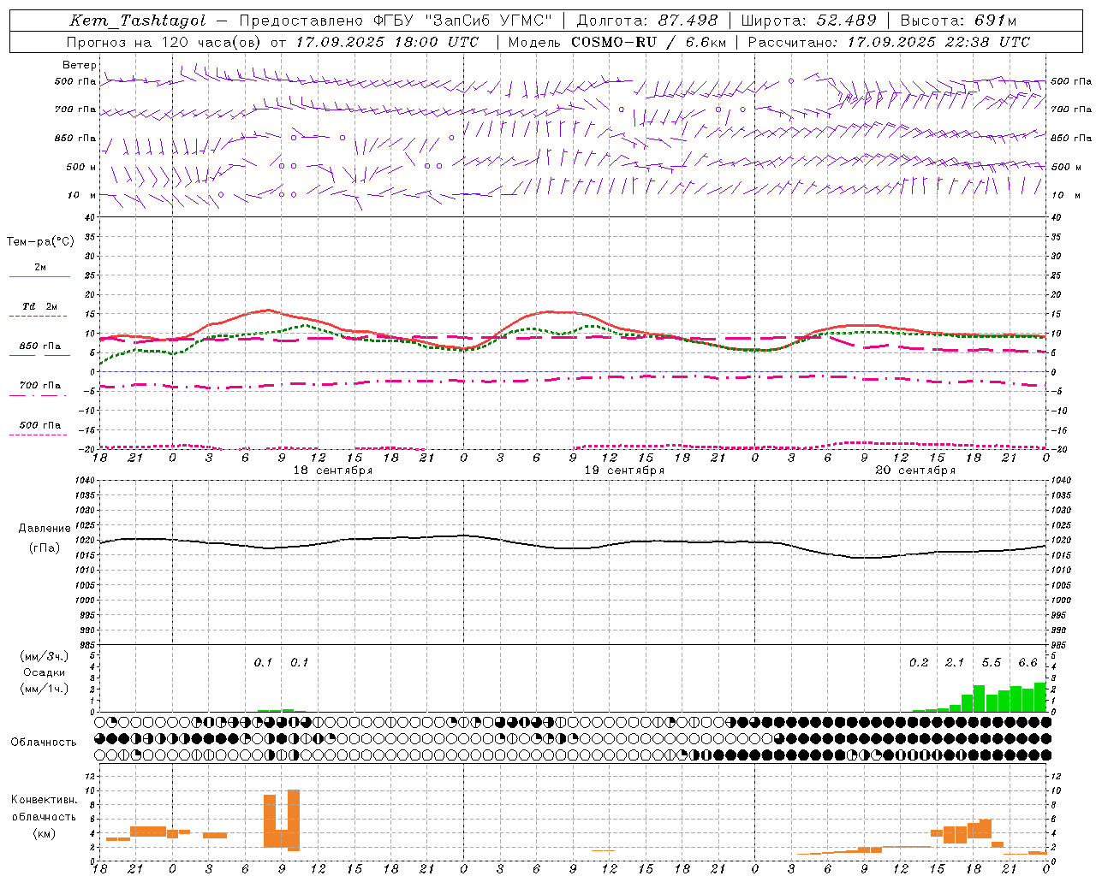Click the 19 сентября date label
1096x876 pixels.
click(x=624, y=471)
